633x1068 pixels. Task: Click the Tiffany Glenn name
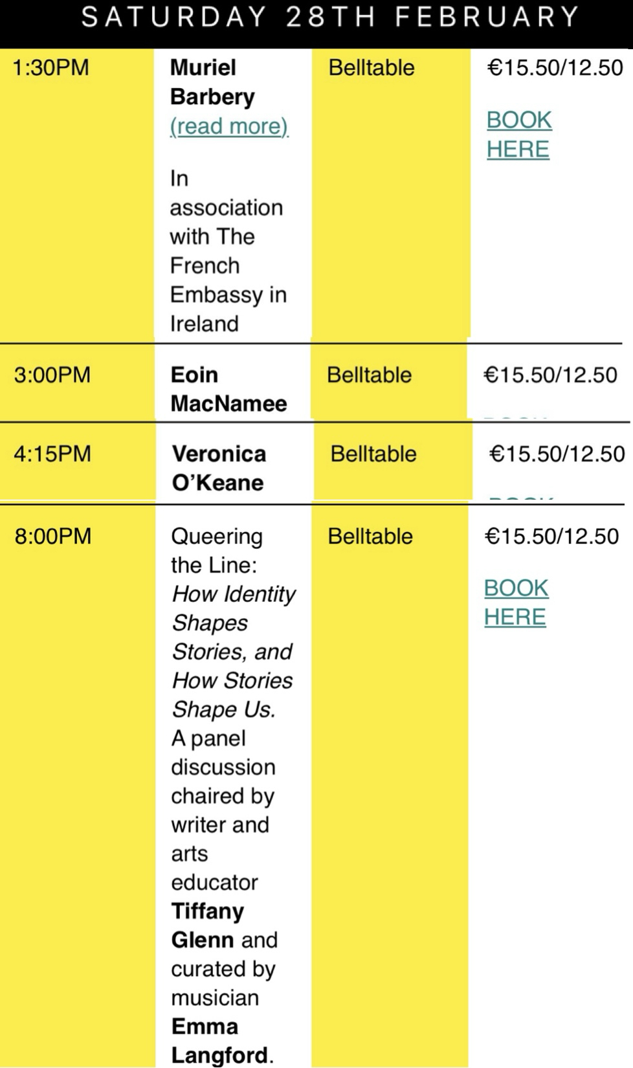(208, 925)
